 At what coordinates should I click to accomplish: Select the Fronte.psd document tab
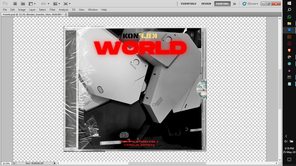[33, 15]
